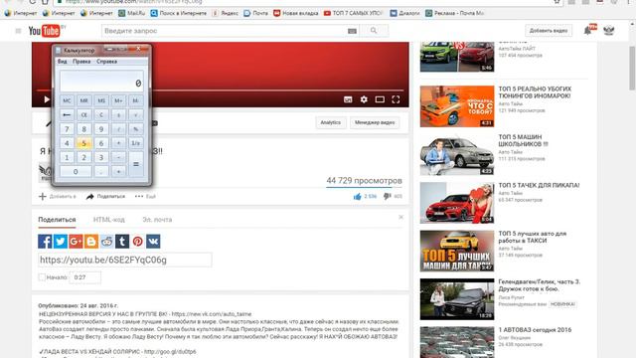The width and height of the screenshot is (636, 358).
Task: Enable the Начало start time checkbox
Action: click(x=42, y=277)
